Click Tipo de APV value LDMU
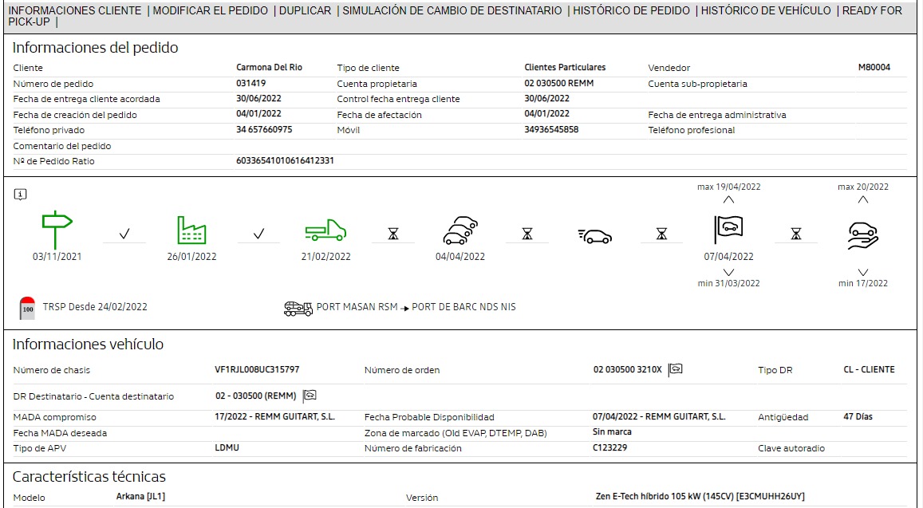Image resolution: width=923 pixels, height=508 pixels. pos(227,447)
